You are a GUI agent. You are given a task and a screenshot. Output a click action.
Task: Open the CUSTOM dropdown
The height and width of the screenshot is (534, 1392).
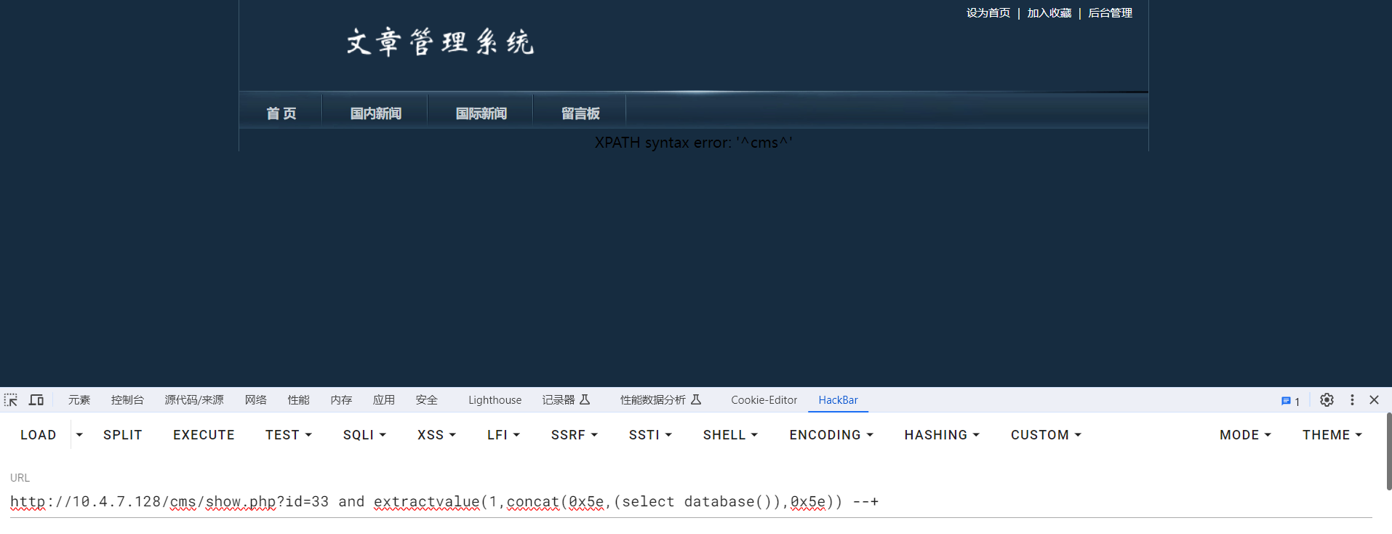(1046, 435)
